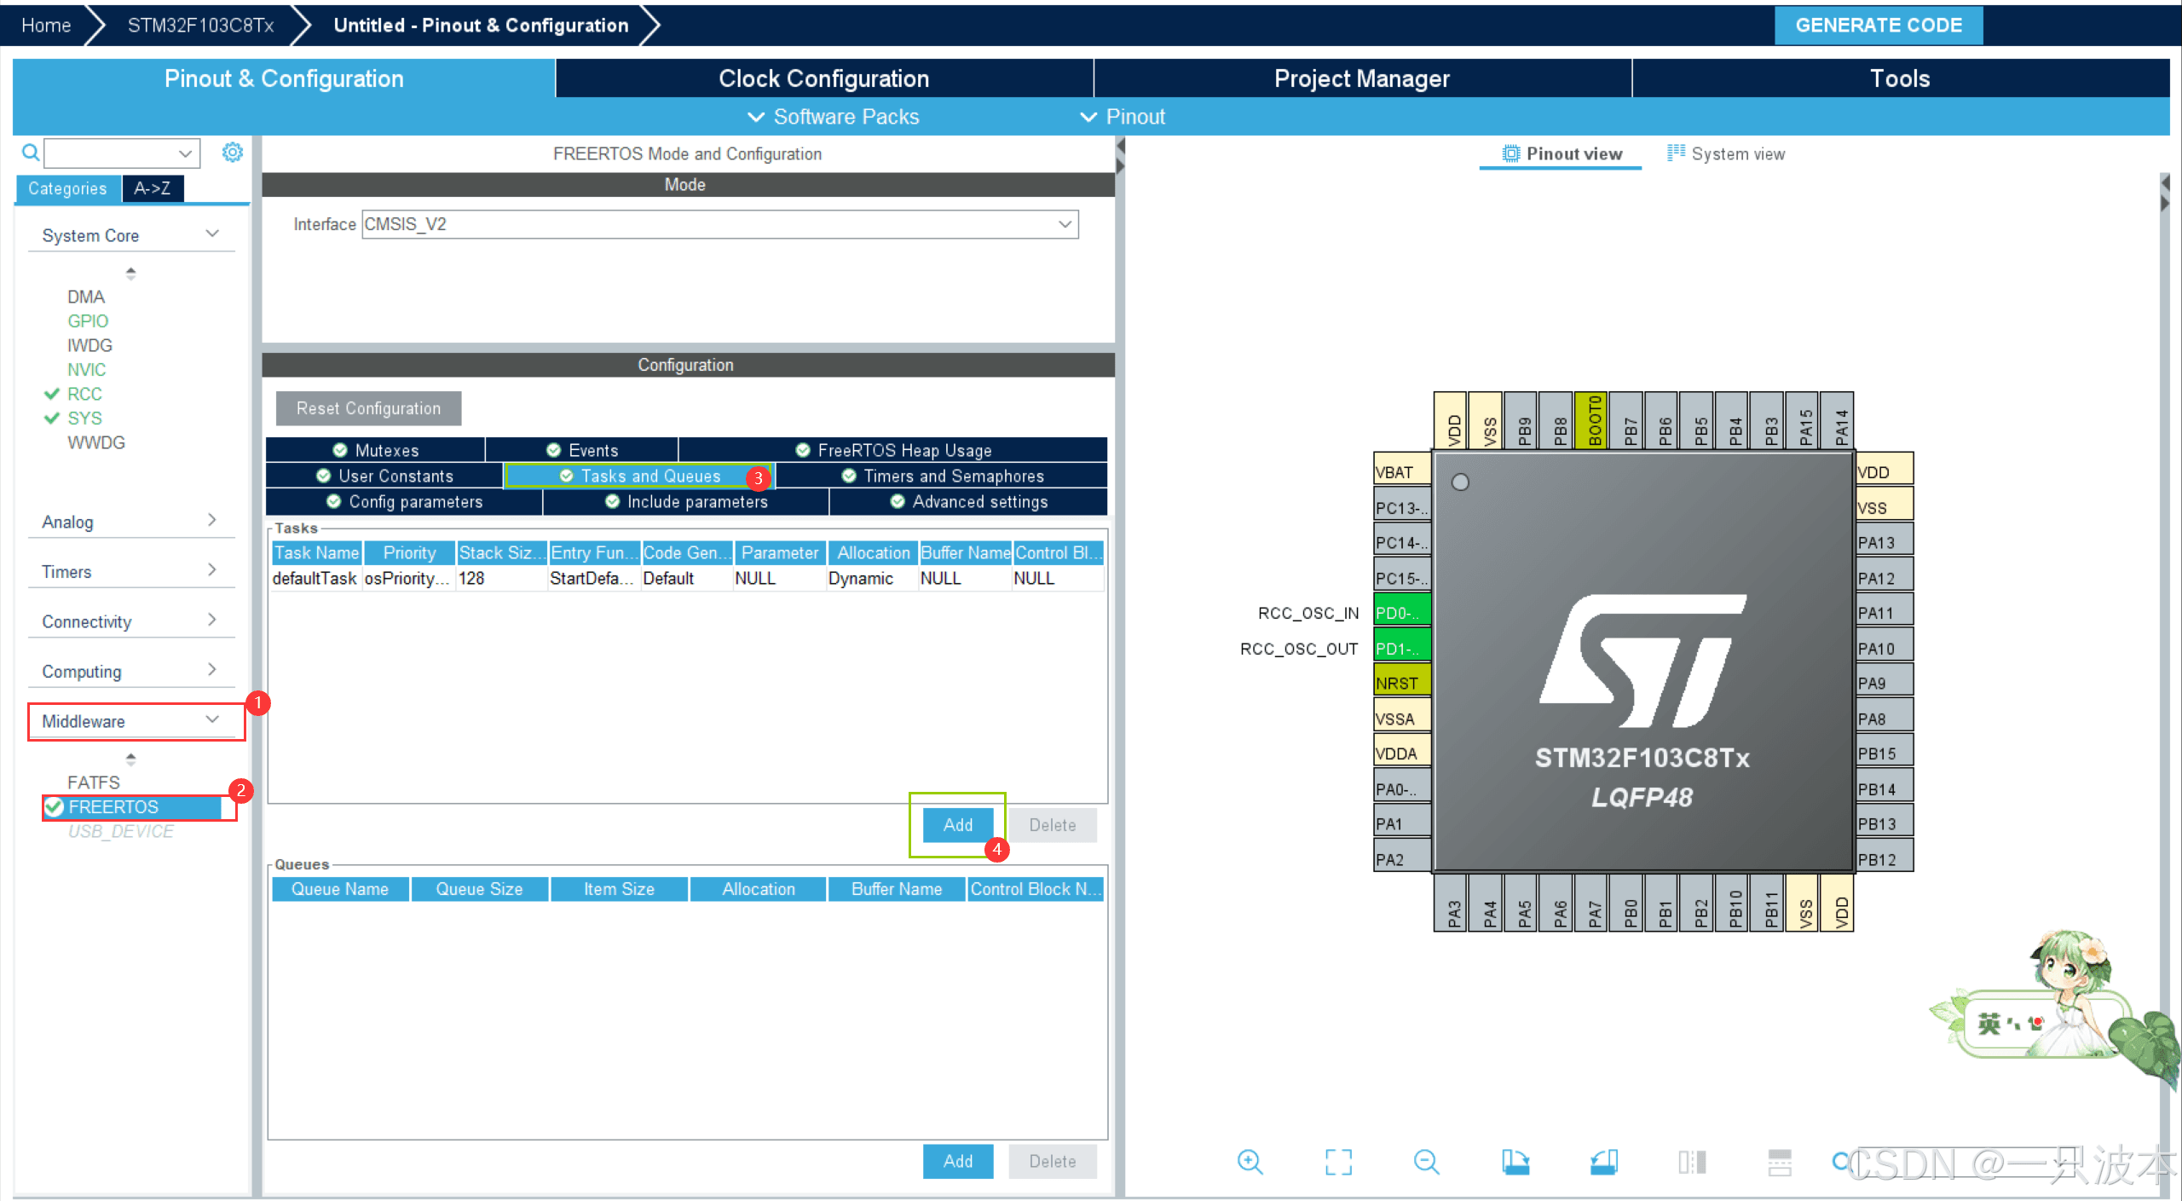Click the Reset Configuration button
The height and width of the screenshot is (1201, 2182).
pos(368,408)
